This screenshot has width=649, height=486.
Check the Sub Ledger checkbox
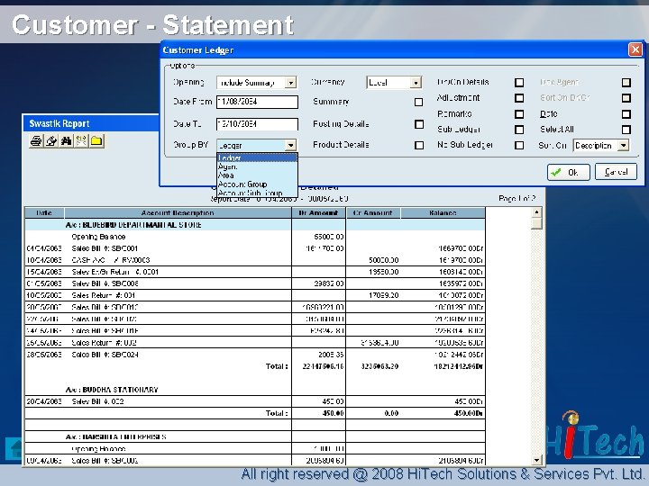click(519, 130)
